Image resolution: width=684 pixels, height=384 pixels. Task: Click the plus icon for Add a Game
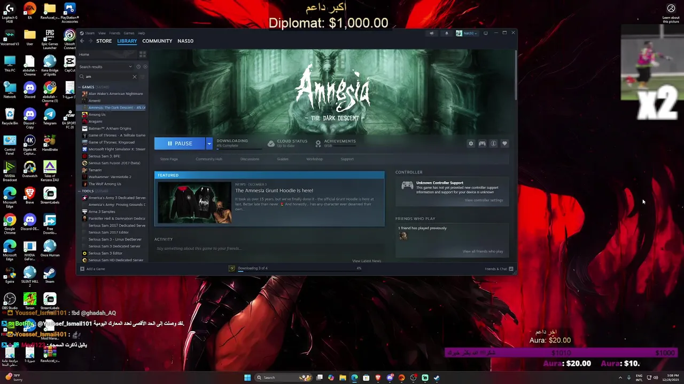click(82, 269)
